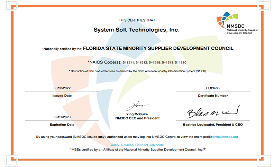The height and width of the screenshot is (167, 274).
Task: Select NAICS code 541511
Action: [x=129, y=62]
